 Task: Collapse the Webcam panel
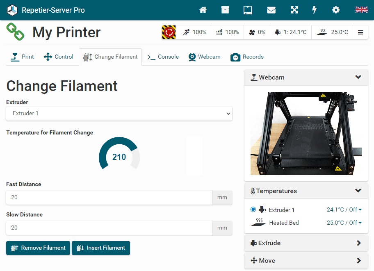pyautogui.click(x=358, y=77)
